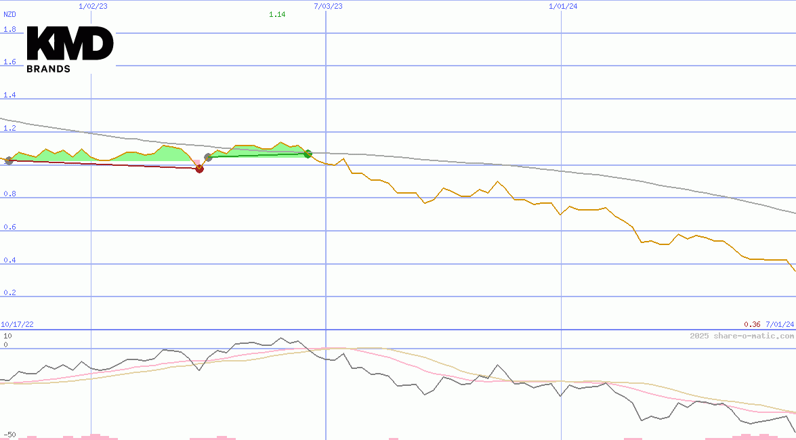Click the -50 indicator axis label

[9, 435]
